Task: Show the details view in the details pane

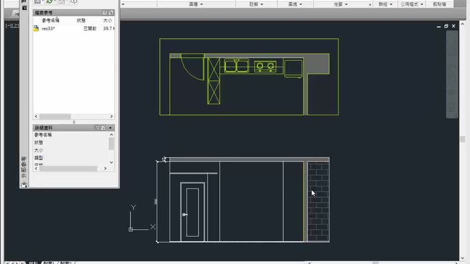Action: (x=97, y=128)
